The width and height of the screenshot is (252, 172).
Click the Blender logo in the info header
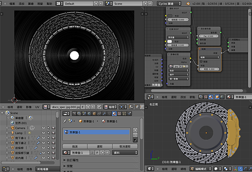(188, 3)
